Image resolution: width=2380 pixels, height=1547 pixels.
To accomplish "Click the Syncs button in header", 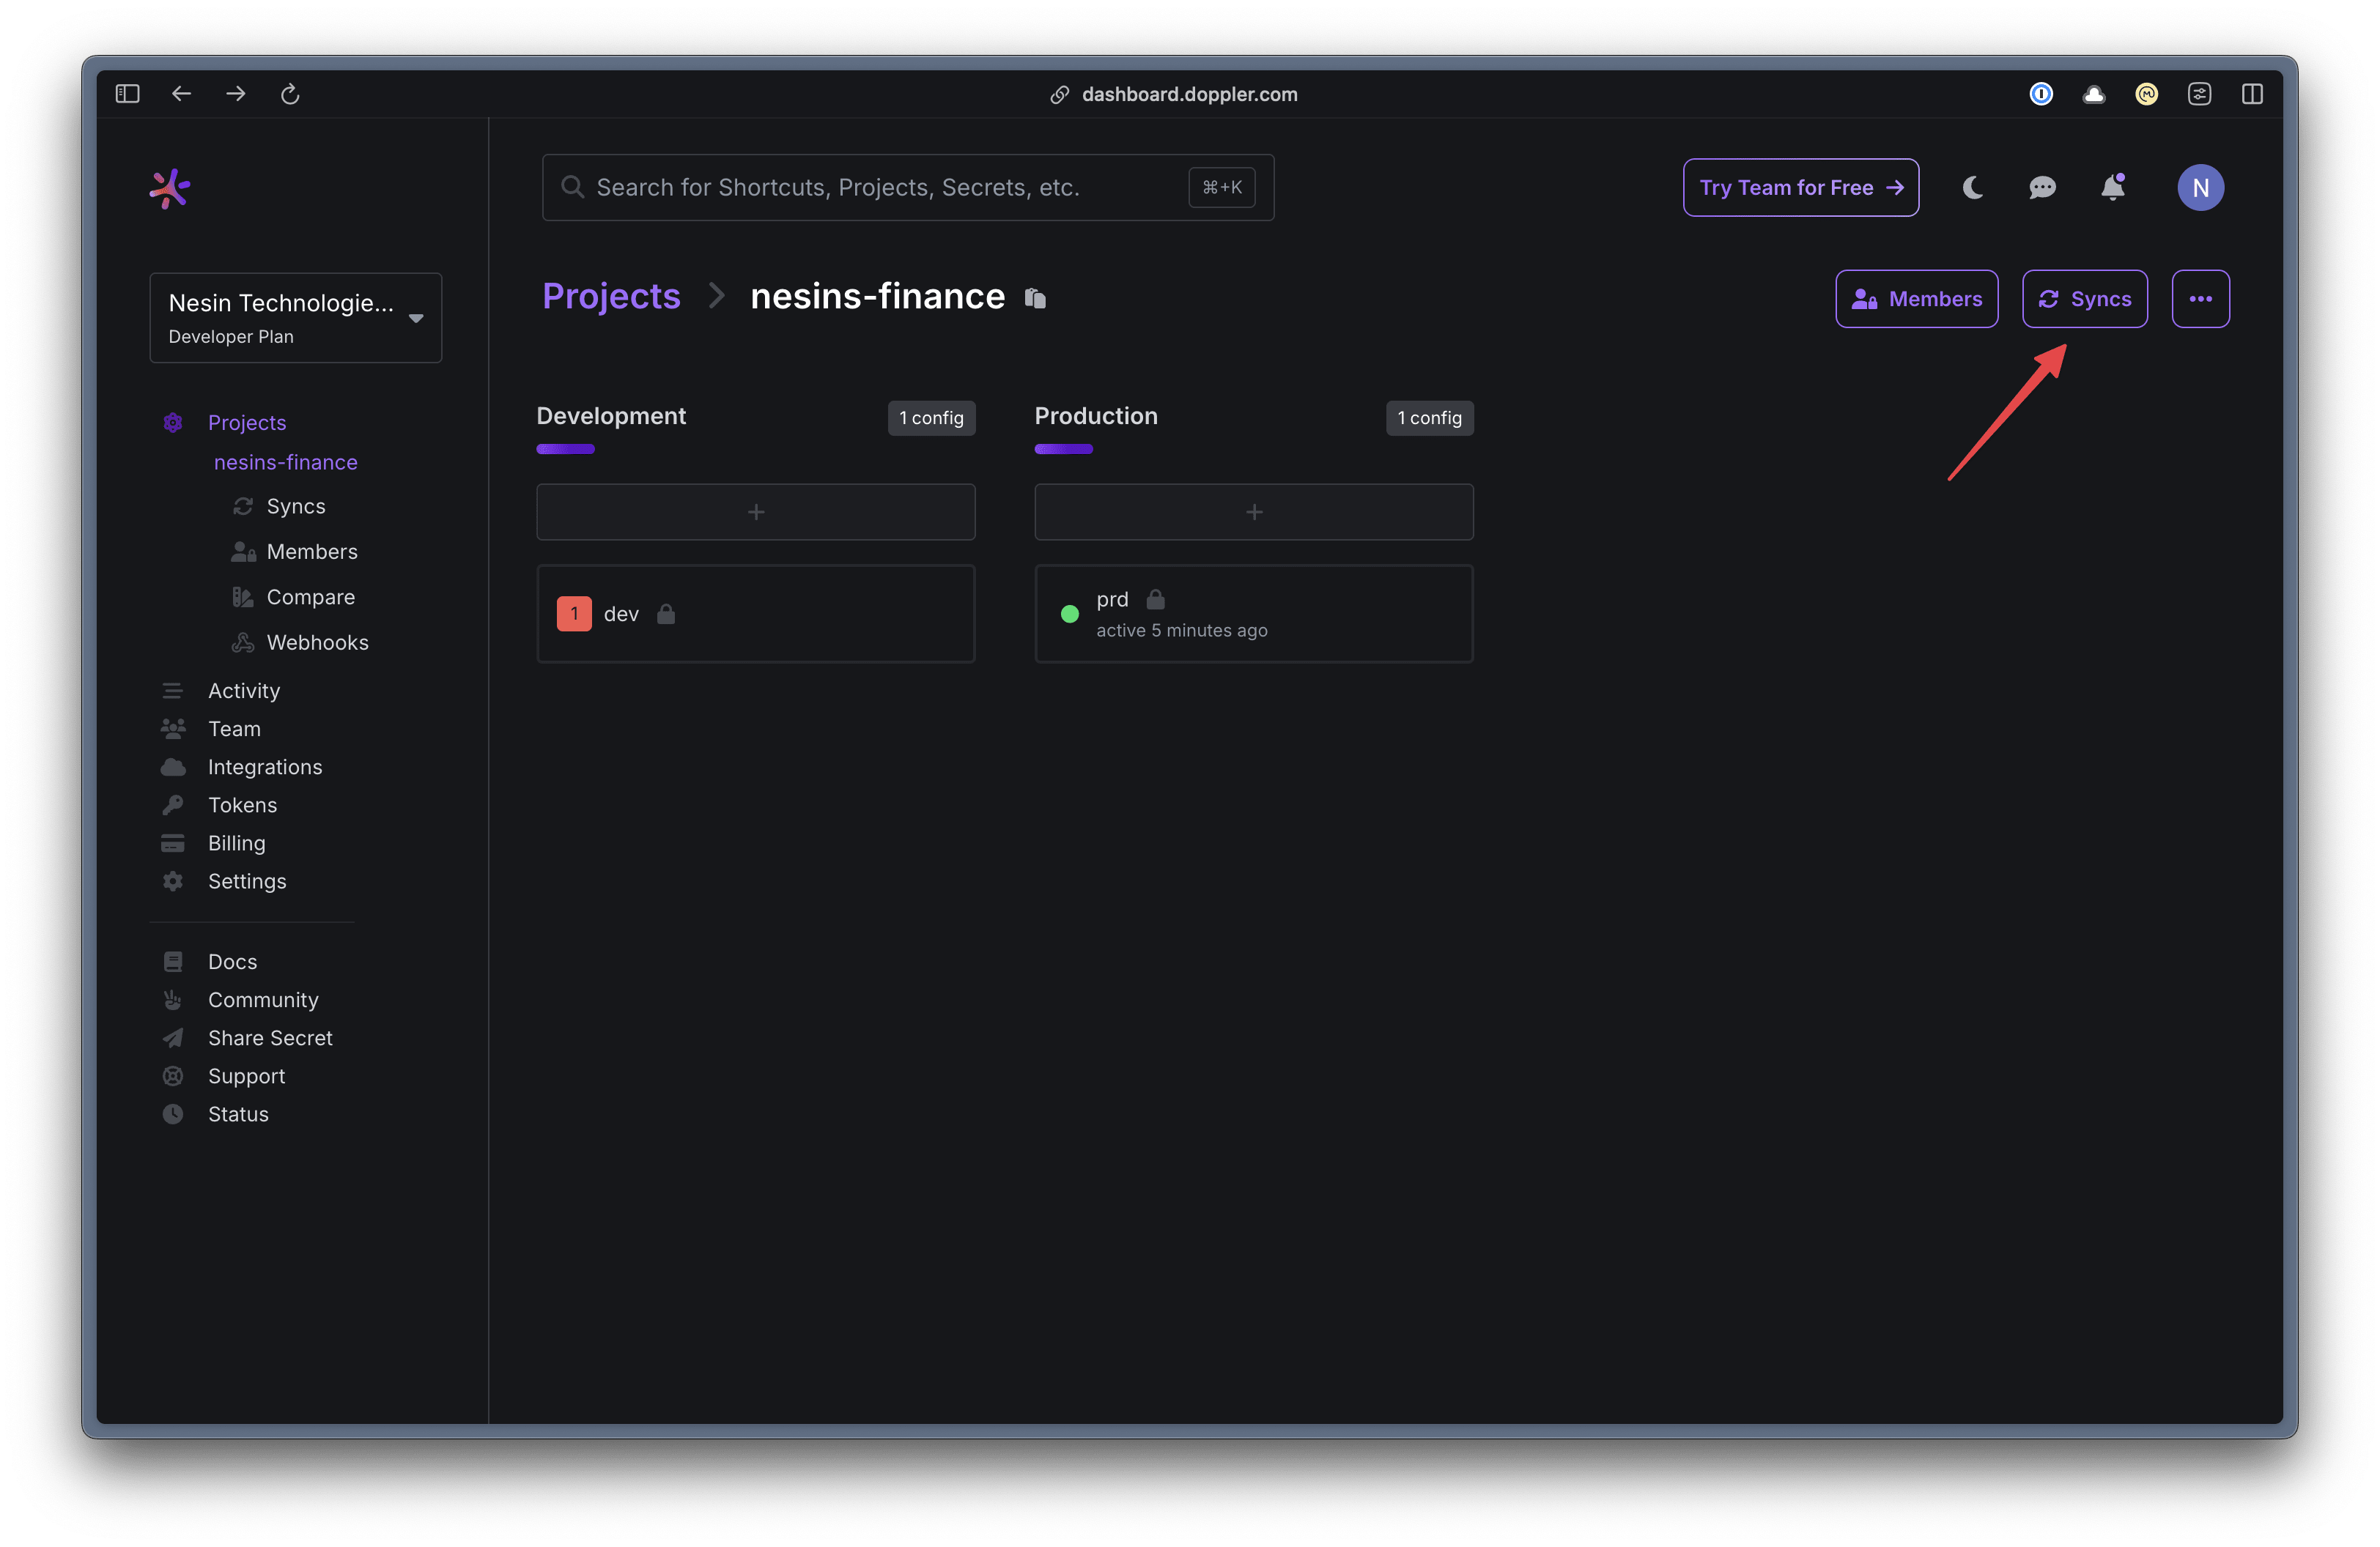I will (2085, 299).
